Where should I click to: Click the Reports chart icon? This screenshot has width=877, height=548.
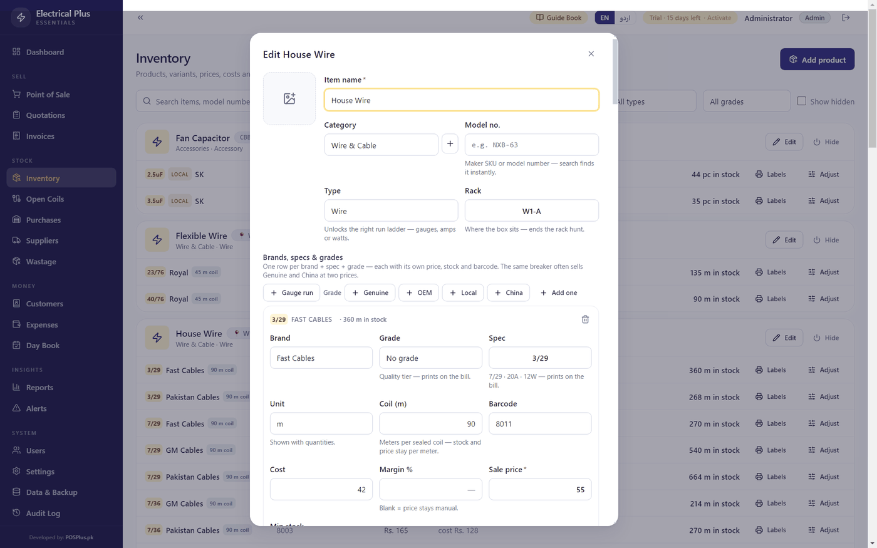click(16, 387)
